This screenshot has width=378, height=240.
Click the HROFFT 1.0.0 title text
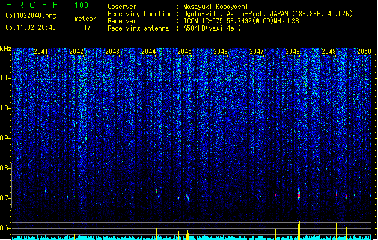(47, 5)
